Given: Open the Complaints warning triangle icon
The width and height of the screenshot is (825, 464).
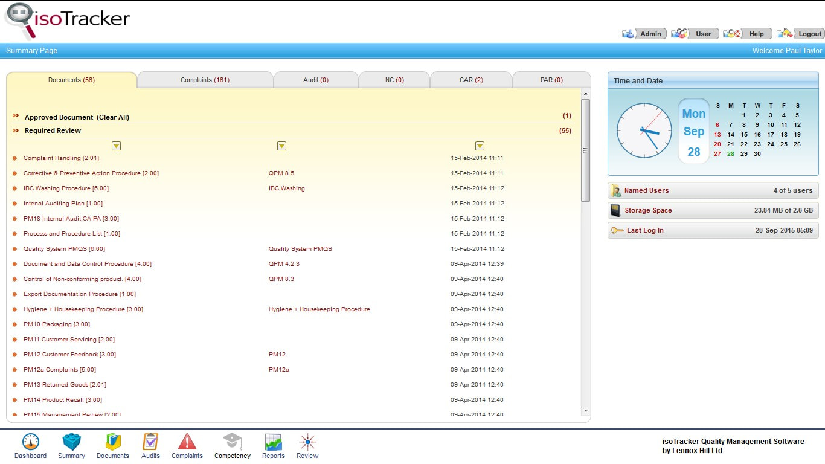Looking at the screenshot, I should coord(187,442).
